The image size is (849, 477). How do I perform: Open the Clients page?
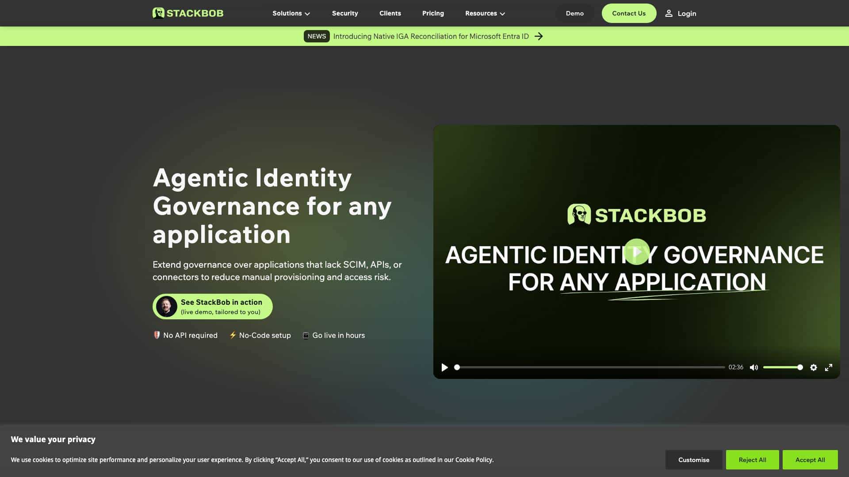pyautogui.click(x=390, y=13)
